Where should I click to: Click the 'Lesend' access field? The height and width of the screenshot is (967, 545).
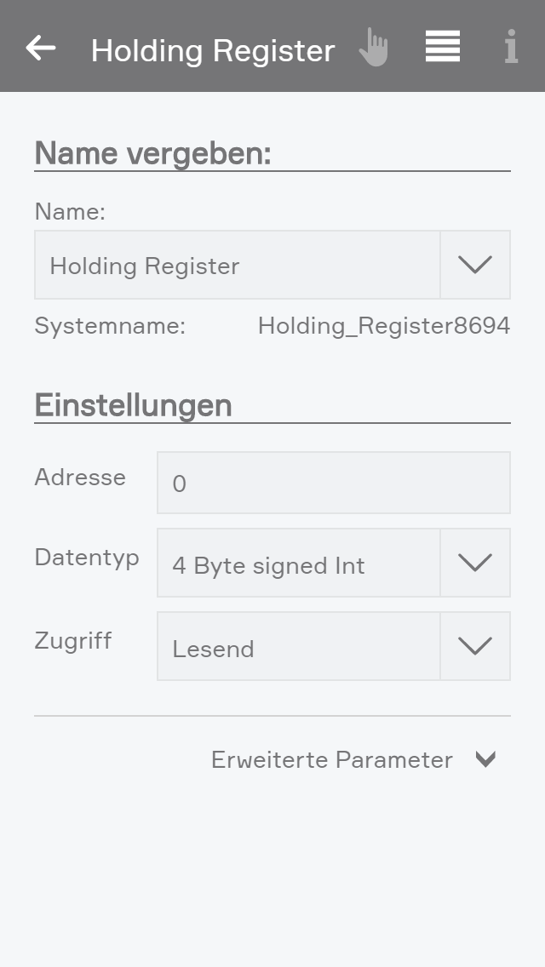pos(298,646)
